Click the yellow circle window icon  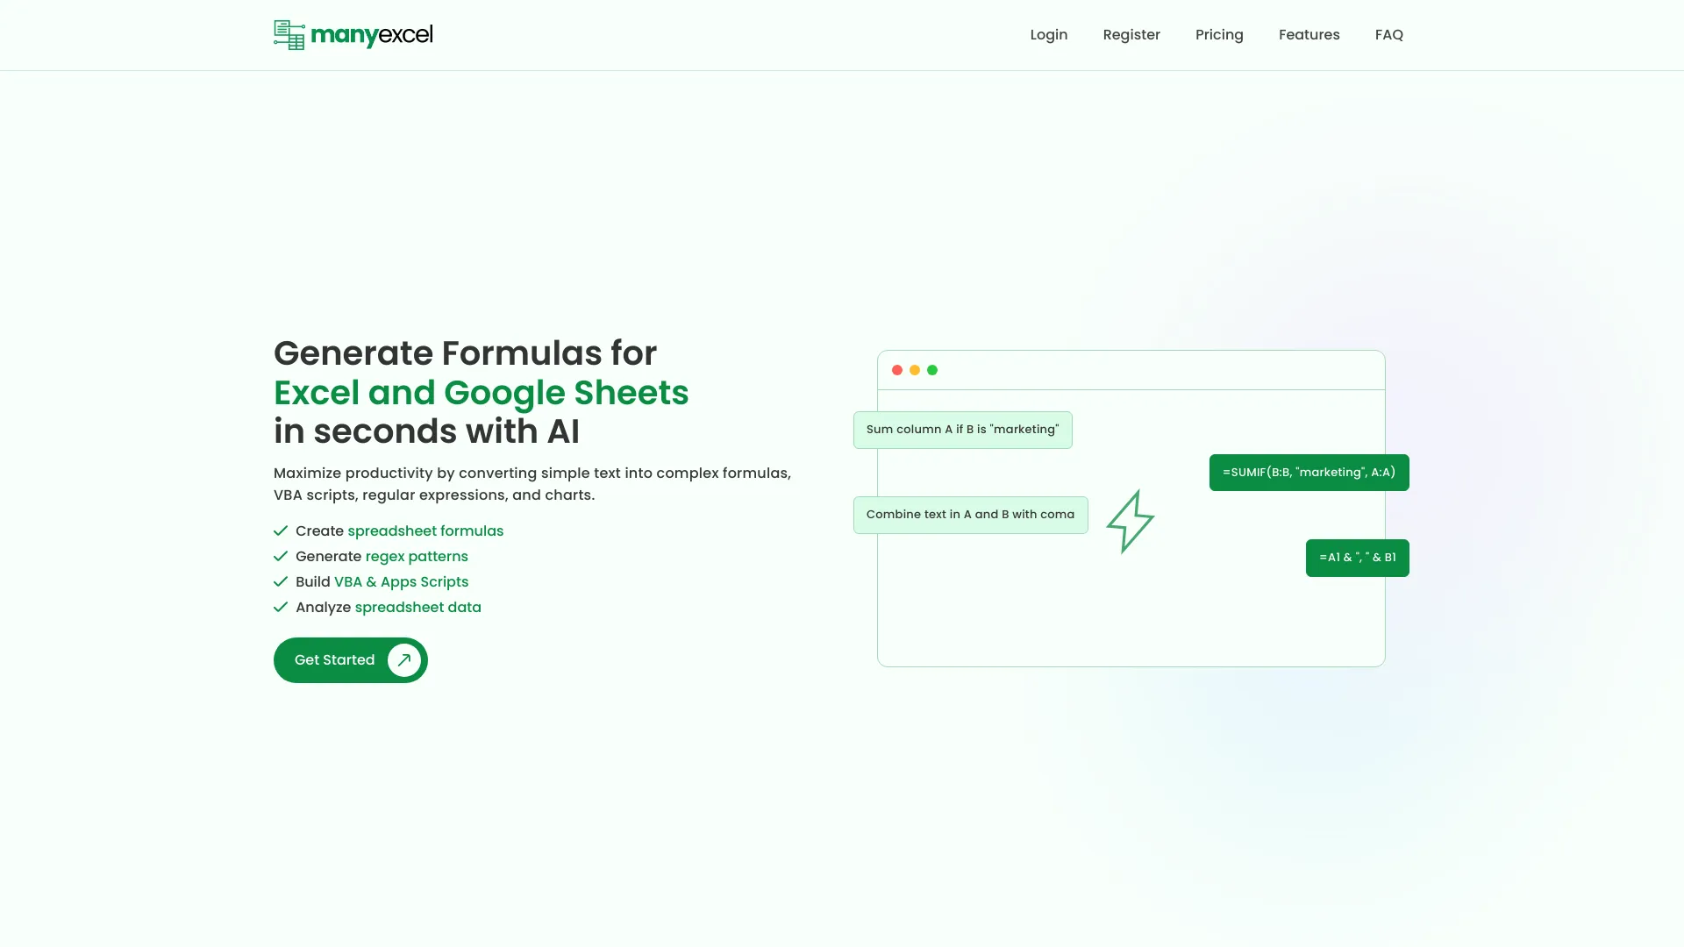(x=915, y=369)
